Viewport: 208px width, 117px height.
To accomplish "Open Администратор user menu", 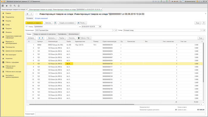I will [x=190, y=1].
